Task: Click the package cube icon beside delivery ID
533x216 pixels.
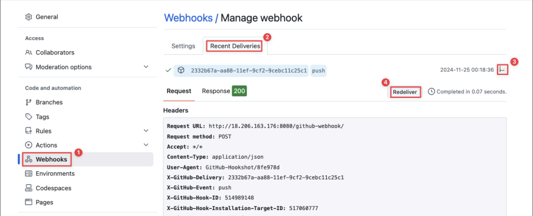Action: (182, 70)
